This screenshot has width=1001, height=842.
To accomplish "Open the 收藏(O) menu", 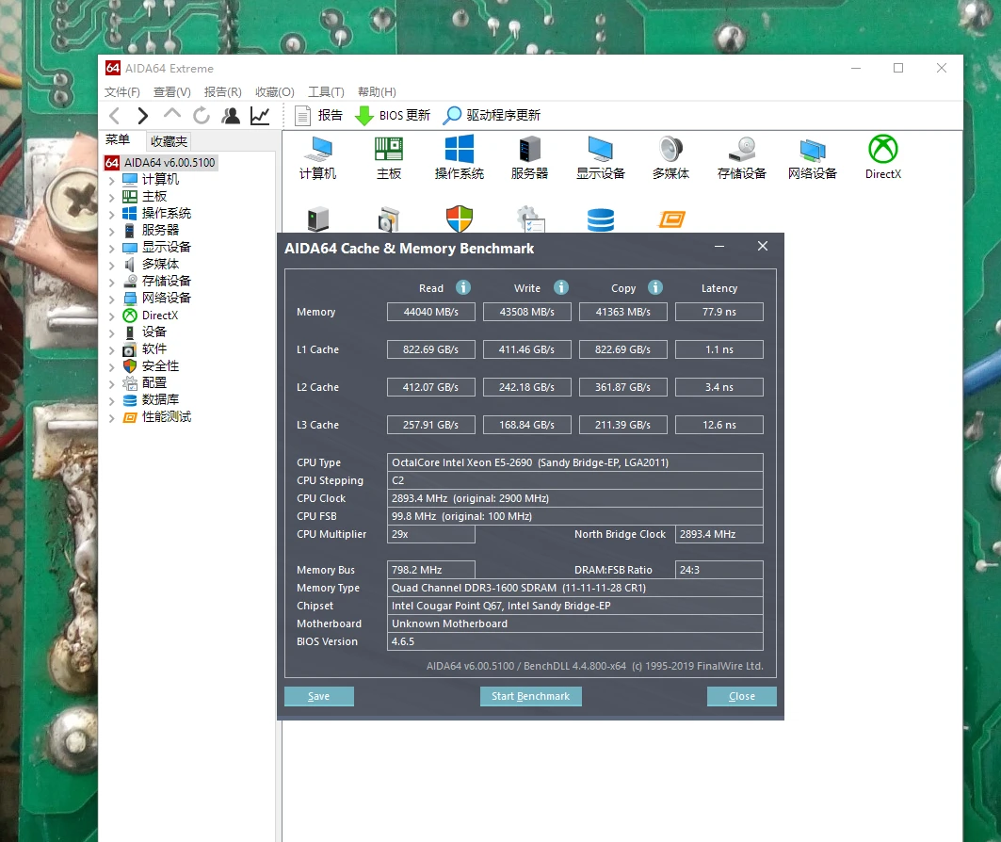I will click(275, 92).
